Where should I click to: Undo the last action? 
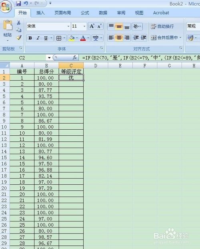click(x=26, y=3)
